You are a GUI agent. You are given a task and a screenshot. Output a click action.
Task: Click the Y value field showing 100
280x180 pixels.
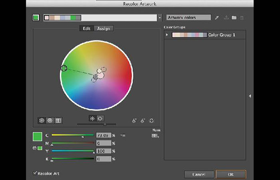(x=104, y=151)
